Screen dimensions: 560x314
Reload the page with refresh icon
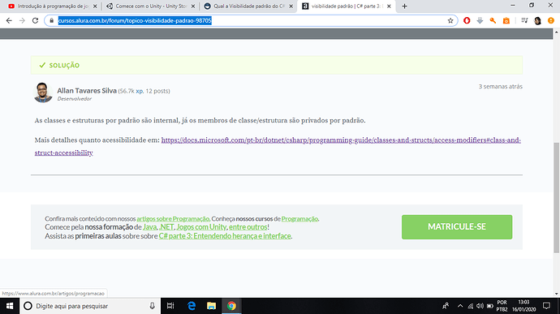[x=35, y=21]
